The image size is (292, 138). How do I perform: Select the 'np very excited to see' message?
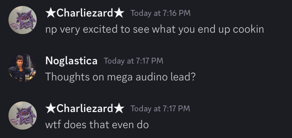coord(154,29)
